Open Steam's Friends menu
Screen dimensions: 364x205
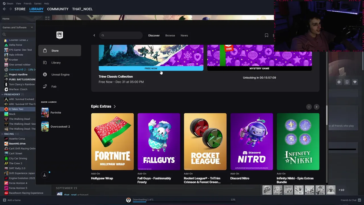tap(28, 3)
